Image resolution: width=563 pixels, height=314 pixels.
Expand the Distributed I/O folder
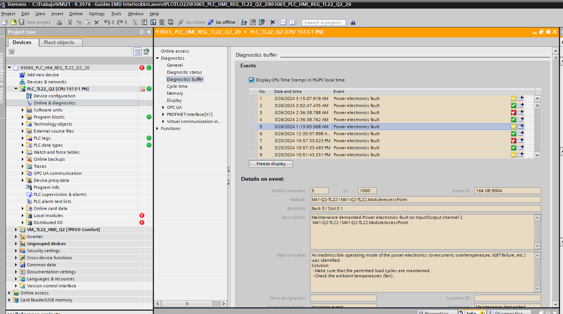click(x=23, y=223)
